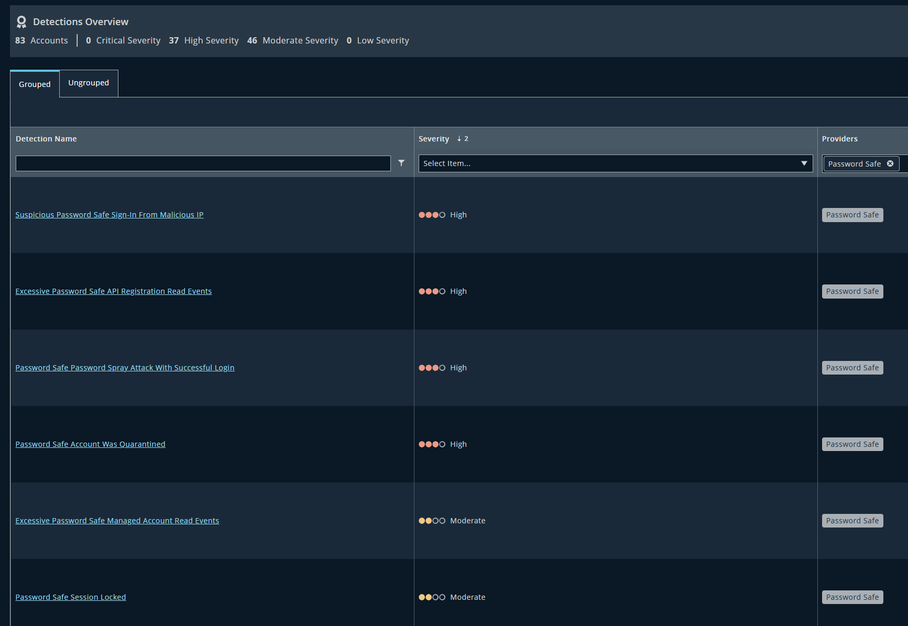Open Suspicious Password Safe Sign-In From Malicious IP
The height and width of the screenshot is (626, 908).
coord(109,215)
